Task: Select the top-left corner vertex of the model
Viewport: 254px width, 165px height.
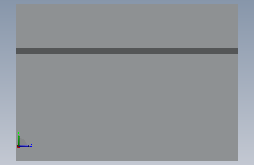Action: coord(16,4)
